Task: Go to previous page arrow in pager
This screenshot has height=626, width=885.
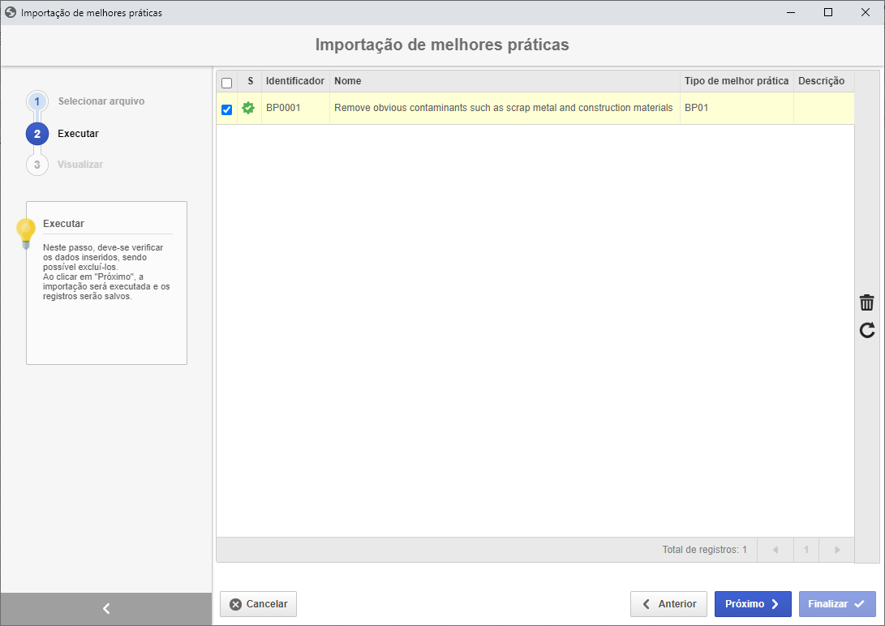Action: (775, 550)
